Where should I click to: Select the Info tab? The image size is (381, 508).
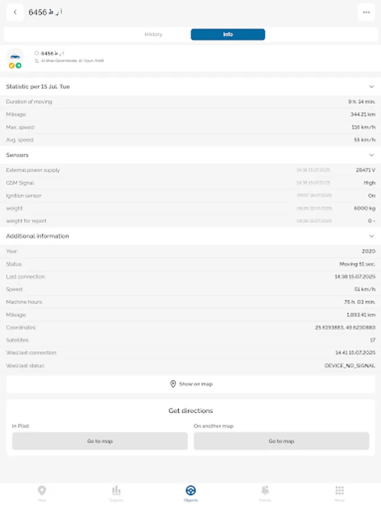tap(227, 34)
